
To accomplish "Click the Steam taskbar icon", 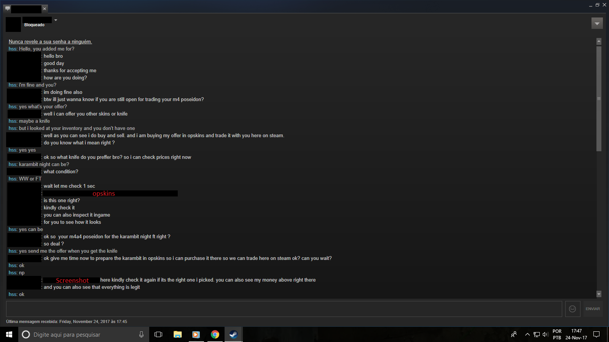I will coord(233,334).
